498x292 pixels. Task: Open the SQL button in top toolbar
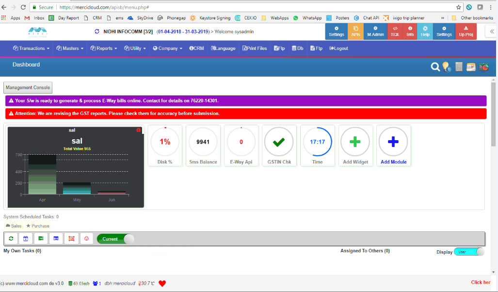click(x=395, y=32)
